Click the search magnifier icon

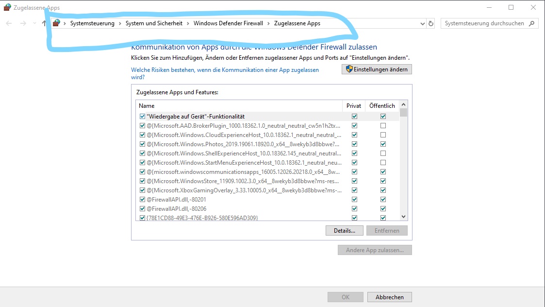tap(531, 23)
